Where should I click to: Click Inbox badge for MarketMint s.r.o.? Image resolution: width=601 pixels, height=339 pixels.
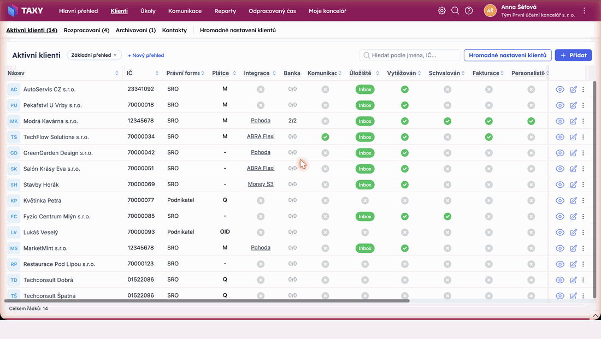click(365, 248)
